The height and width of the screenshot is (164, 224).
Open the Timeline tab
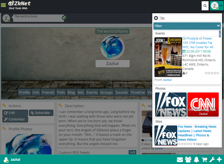pyautogui.click(x=137, y=92)
